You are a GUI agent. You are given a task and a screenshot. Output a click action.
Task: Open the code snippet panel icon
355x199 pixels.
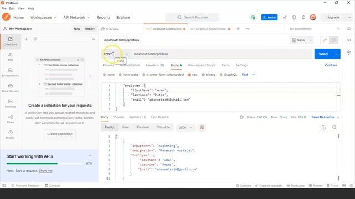coord(349,40)
